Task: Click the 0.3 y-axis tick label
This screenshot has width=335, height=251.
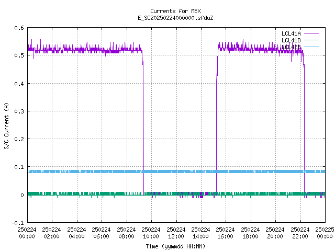Action: click(x=19, y=111)
